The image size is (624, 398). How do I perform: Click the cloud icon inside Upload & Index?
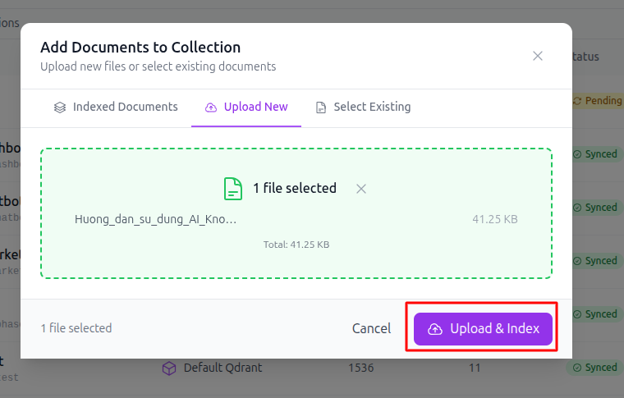coord(435,329)
